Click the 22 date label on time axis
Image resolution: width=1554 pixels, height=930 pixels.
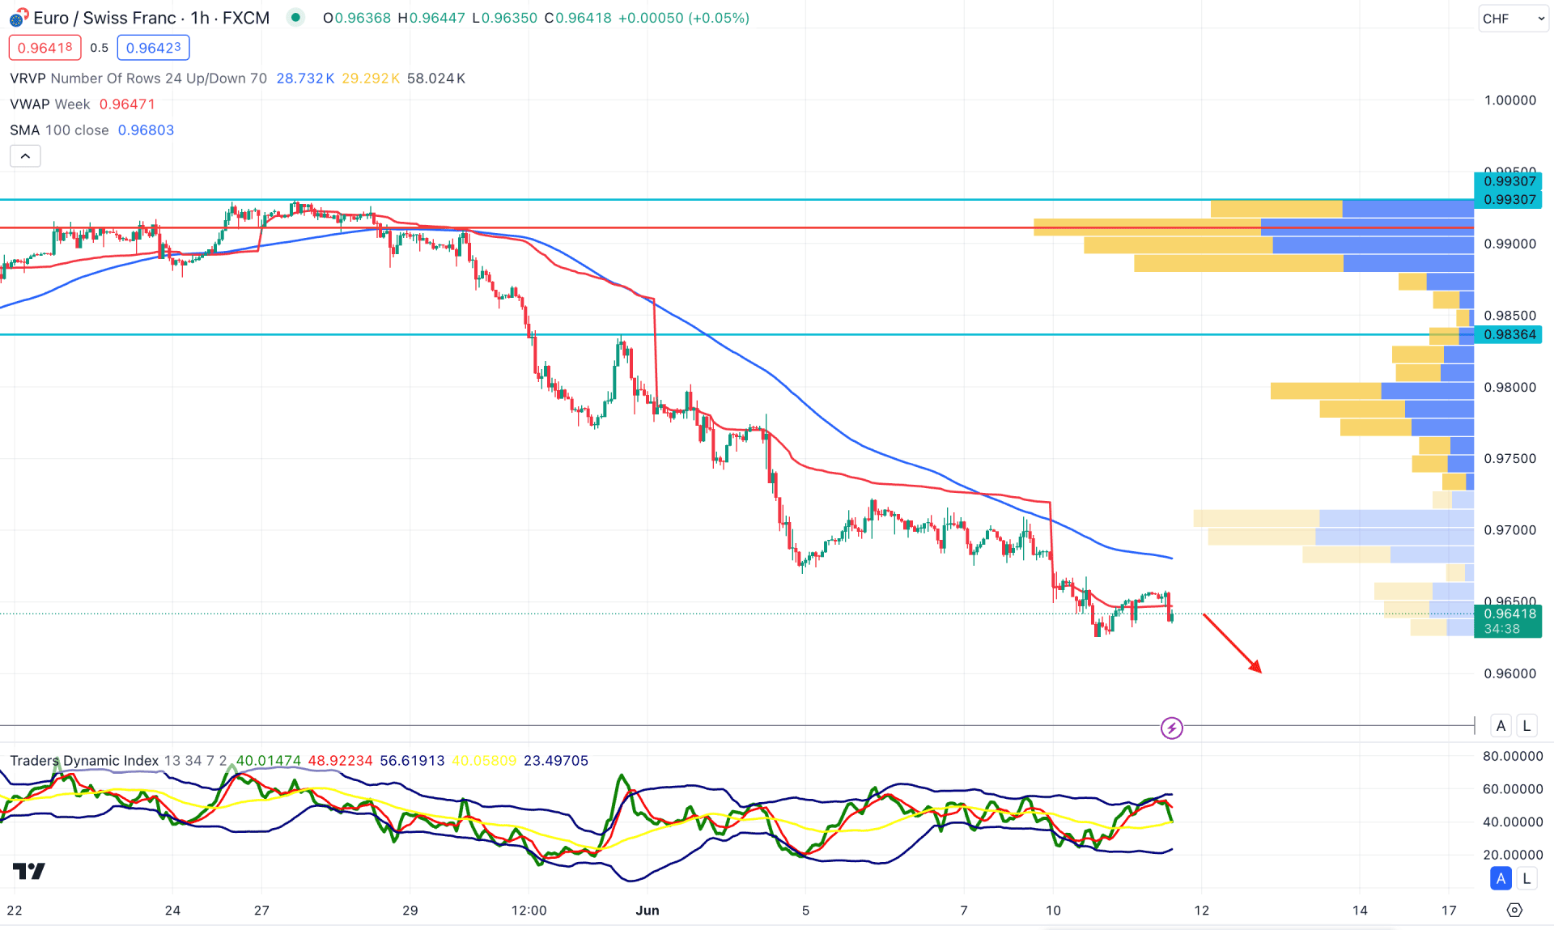point(15,911)
